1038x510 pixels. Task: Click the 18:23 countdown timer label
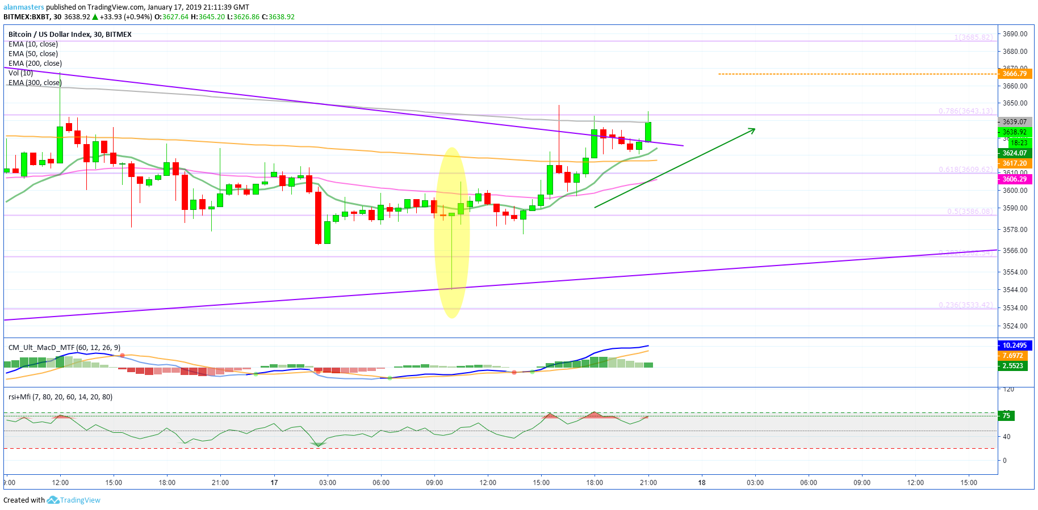[x=1019, y=143]
